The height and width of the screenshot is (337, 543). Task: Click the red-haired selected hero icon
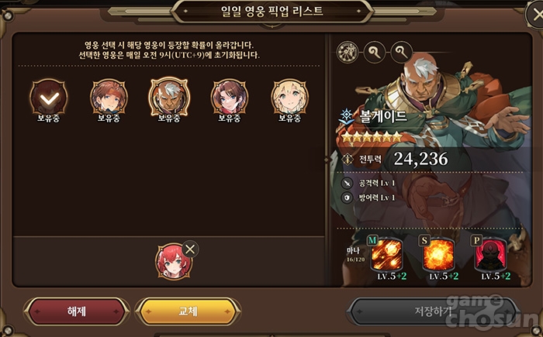tap(174, 262)
